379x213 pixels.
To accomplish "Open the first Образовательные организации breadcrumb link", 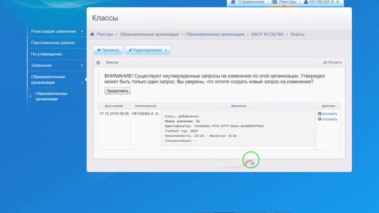I will pos(149,34).
